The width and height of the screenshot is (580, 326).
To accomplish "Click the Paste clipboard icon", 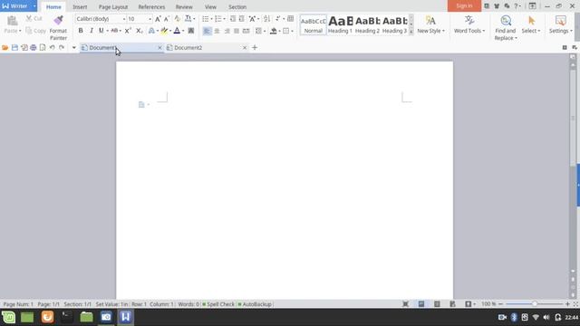I will 12,21.
